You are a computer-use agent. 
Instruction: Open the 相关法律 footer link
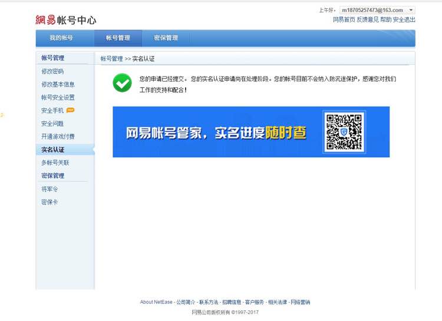point(278,302)
